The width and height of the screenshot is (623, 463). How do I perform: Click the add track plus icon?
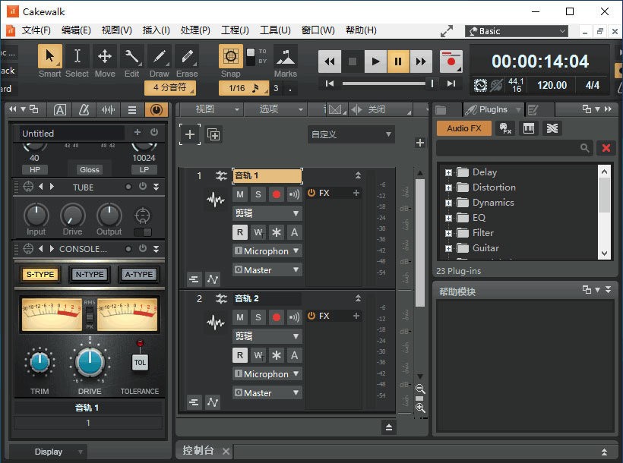[188, 134]
